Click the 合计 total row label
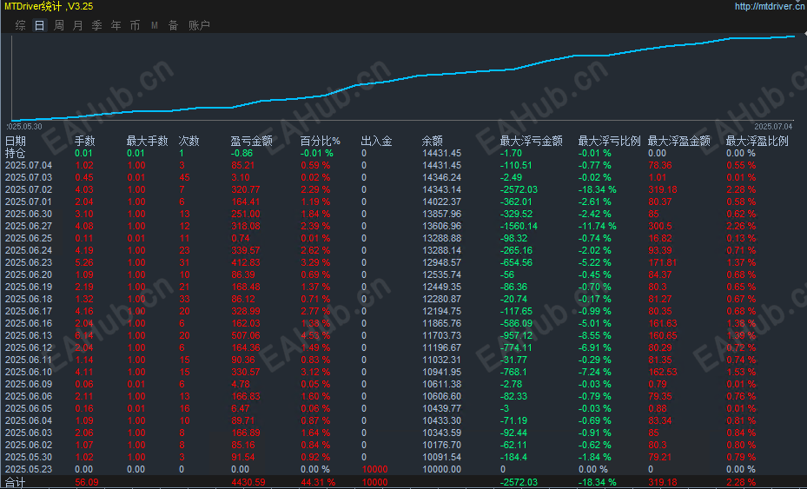 [x=15, y=482]
